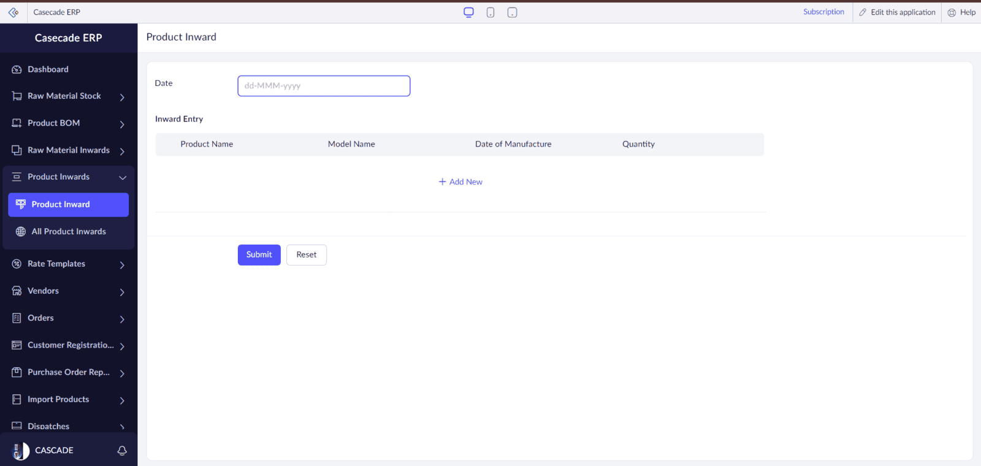
Task: Click the Customer Registration icon
Action: click(17, 345)
